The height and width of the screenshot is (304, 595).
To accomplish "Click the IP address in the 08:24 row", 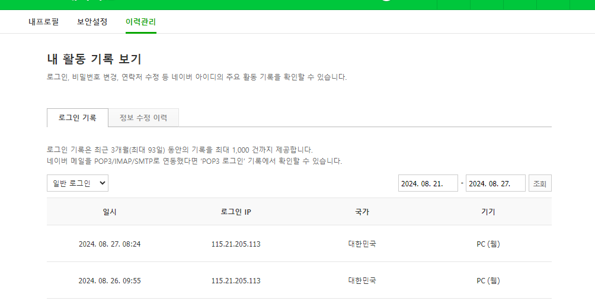I will (x=235, y=244).
